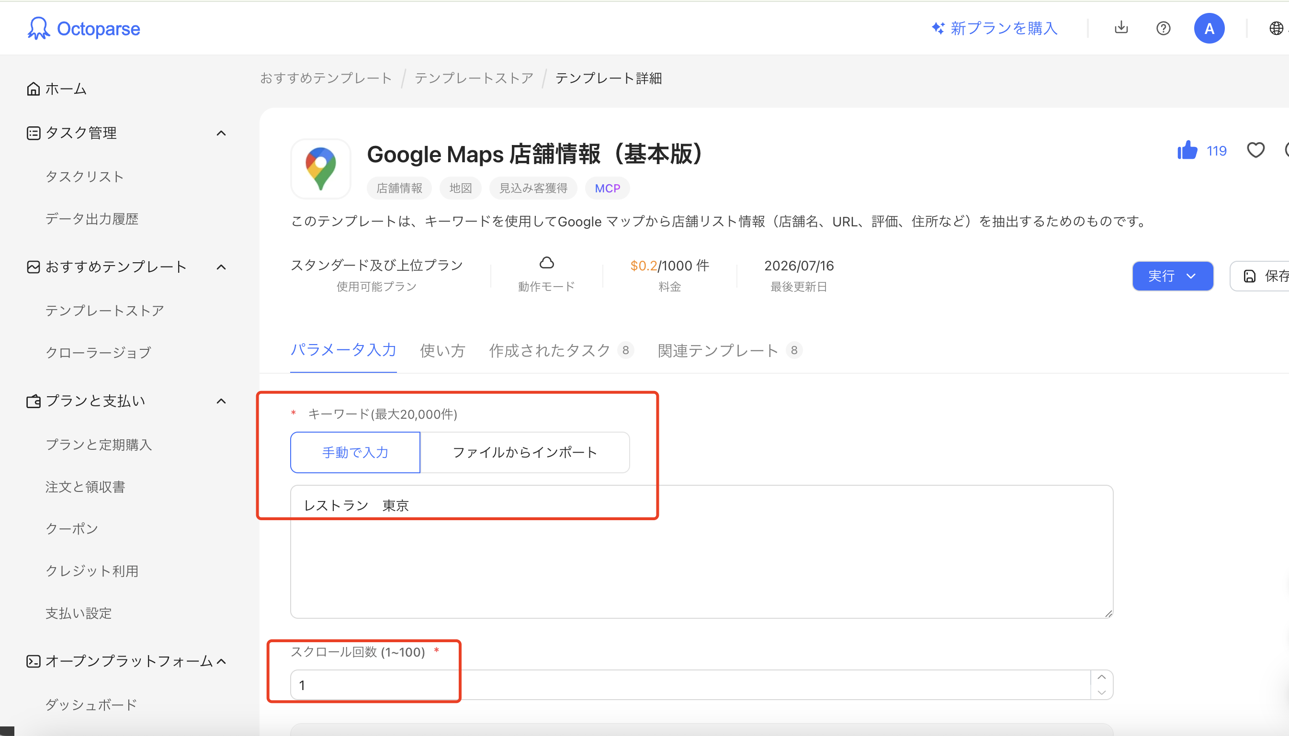Open クレジット利用 in sidebar
This screenshot has width=1289, height=736.
tap(92, 571)
